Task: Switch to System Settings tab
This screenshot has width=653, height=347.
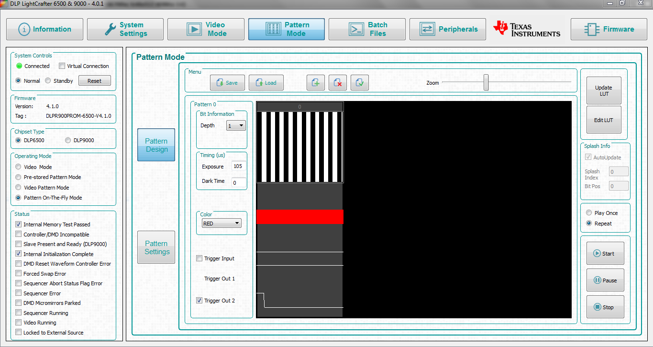Action: pos(125,29)
